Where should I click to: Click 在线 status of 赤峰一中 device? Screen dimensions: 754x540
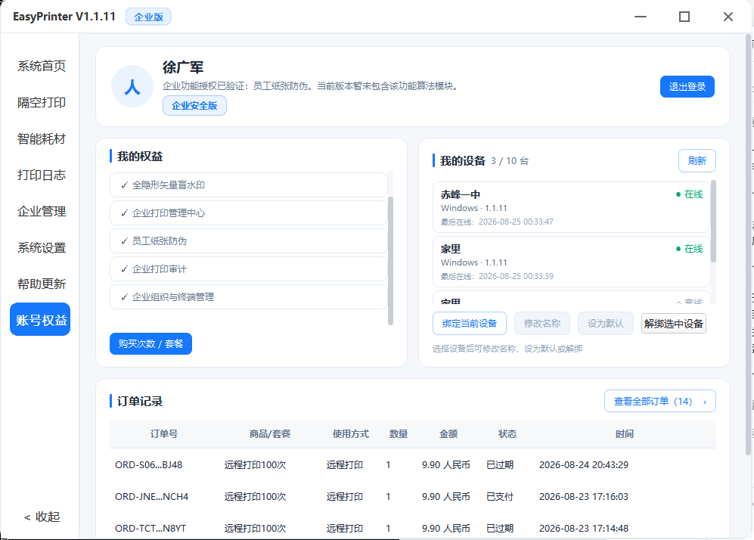click(690, 194)
